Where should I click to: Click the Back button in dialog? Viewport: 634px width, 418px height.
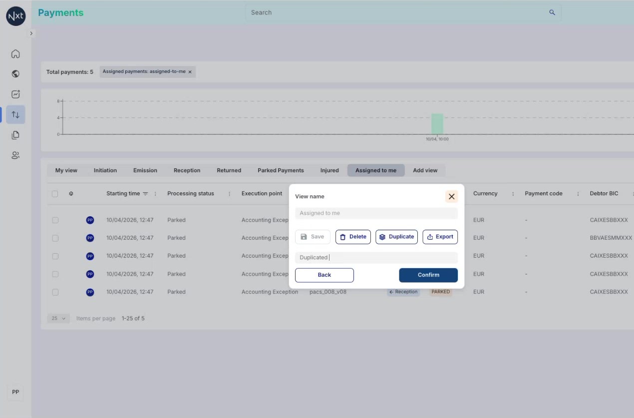point(324,275)
